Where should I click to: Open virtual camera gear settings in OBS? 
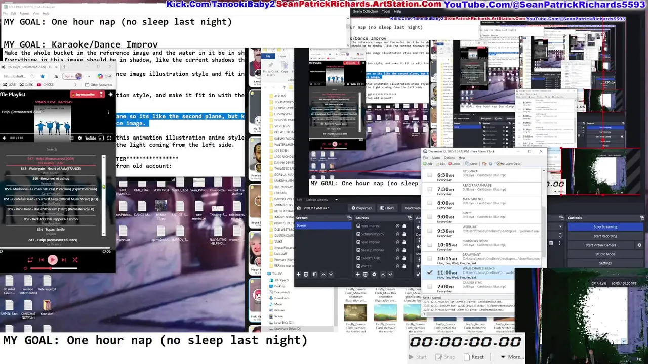point(639,245)
